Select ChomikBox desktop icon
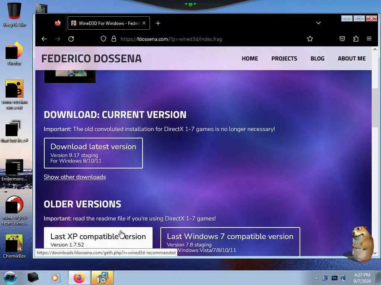 pyautogui.click(x=15, y=246)
